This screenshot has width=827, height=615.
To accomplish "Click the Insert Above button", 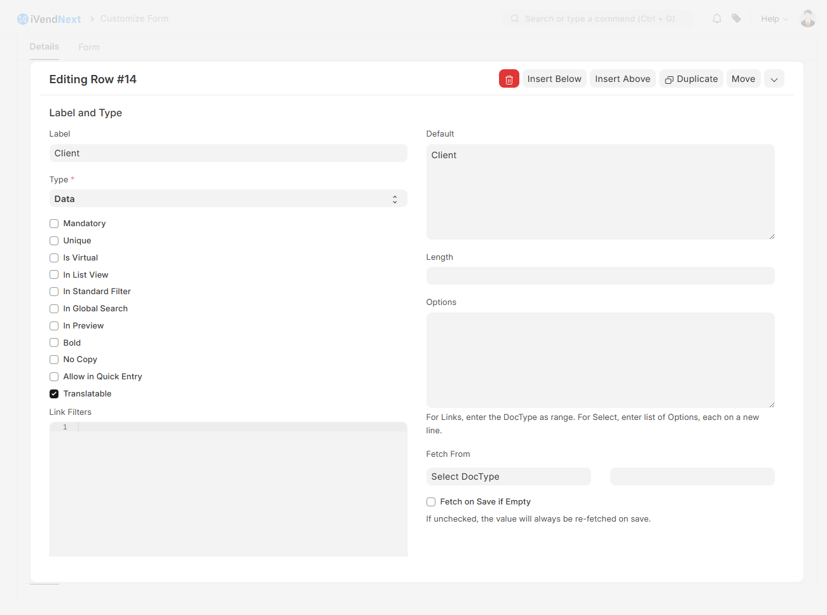I will click(x=622, y=78).
